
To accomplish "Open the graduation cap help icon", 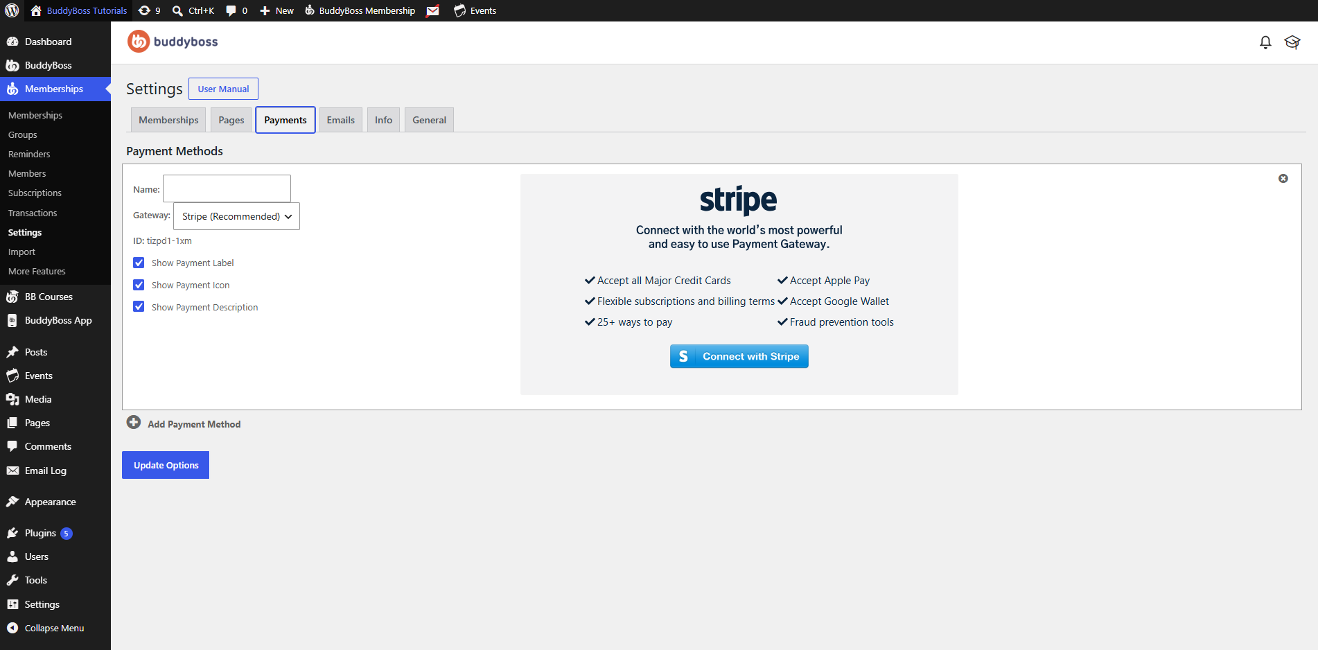I will click(1292, 42).
